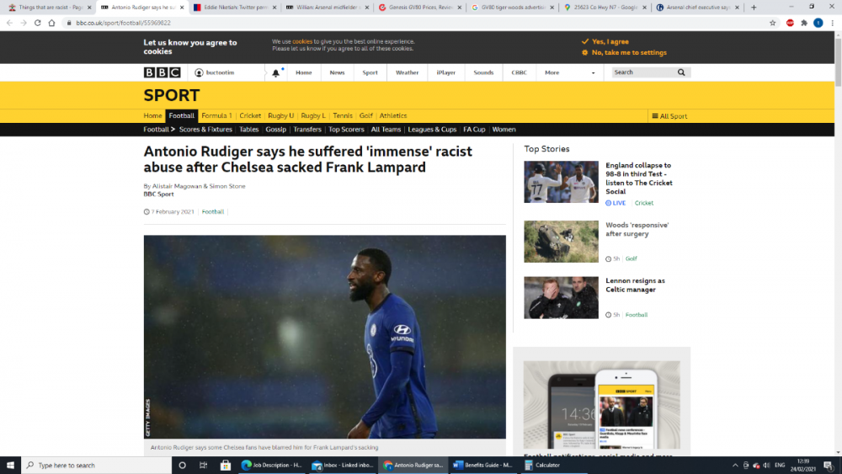Viewport: 842px width, 474px height.
Task: Open Scores & Fixtures
Action: [205, 130]
